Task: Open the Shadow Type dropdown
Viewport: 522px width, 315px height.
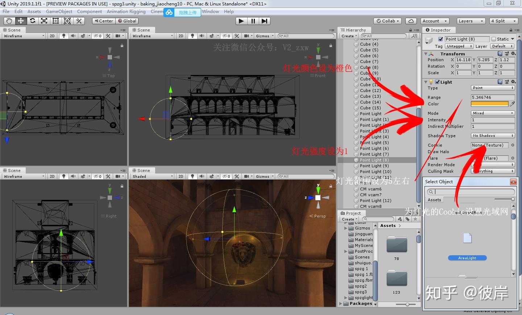Action: [x=493, y=136]
